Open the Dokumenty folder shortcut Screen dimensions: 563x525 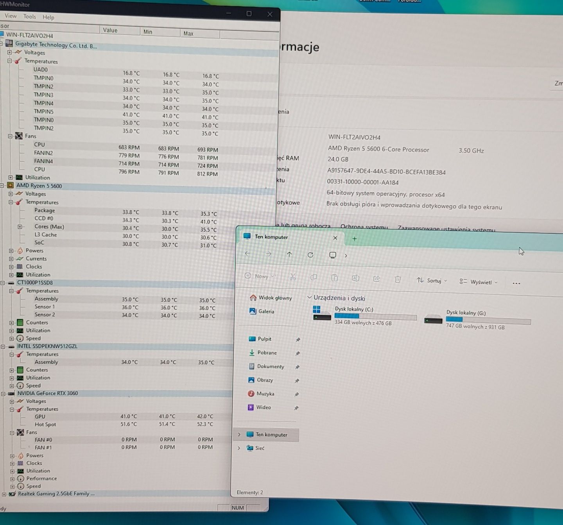267,366
